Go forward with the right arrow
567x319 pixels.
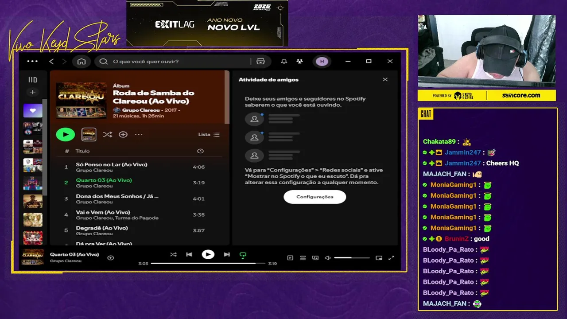point(65,61)
